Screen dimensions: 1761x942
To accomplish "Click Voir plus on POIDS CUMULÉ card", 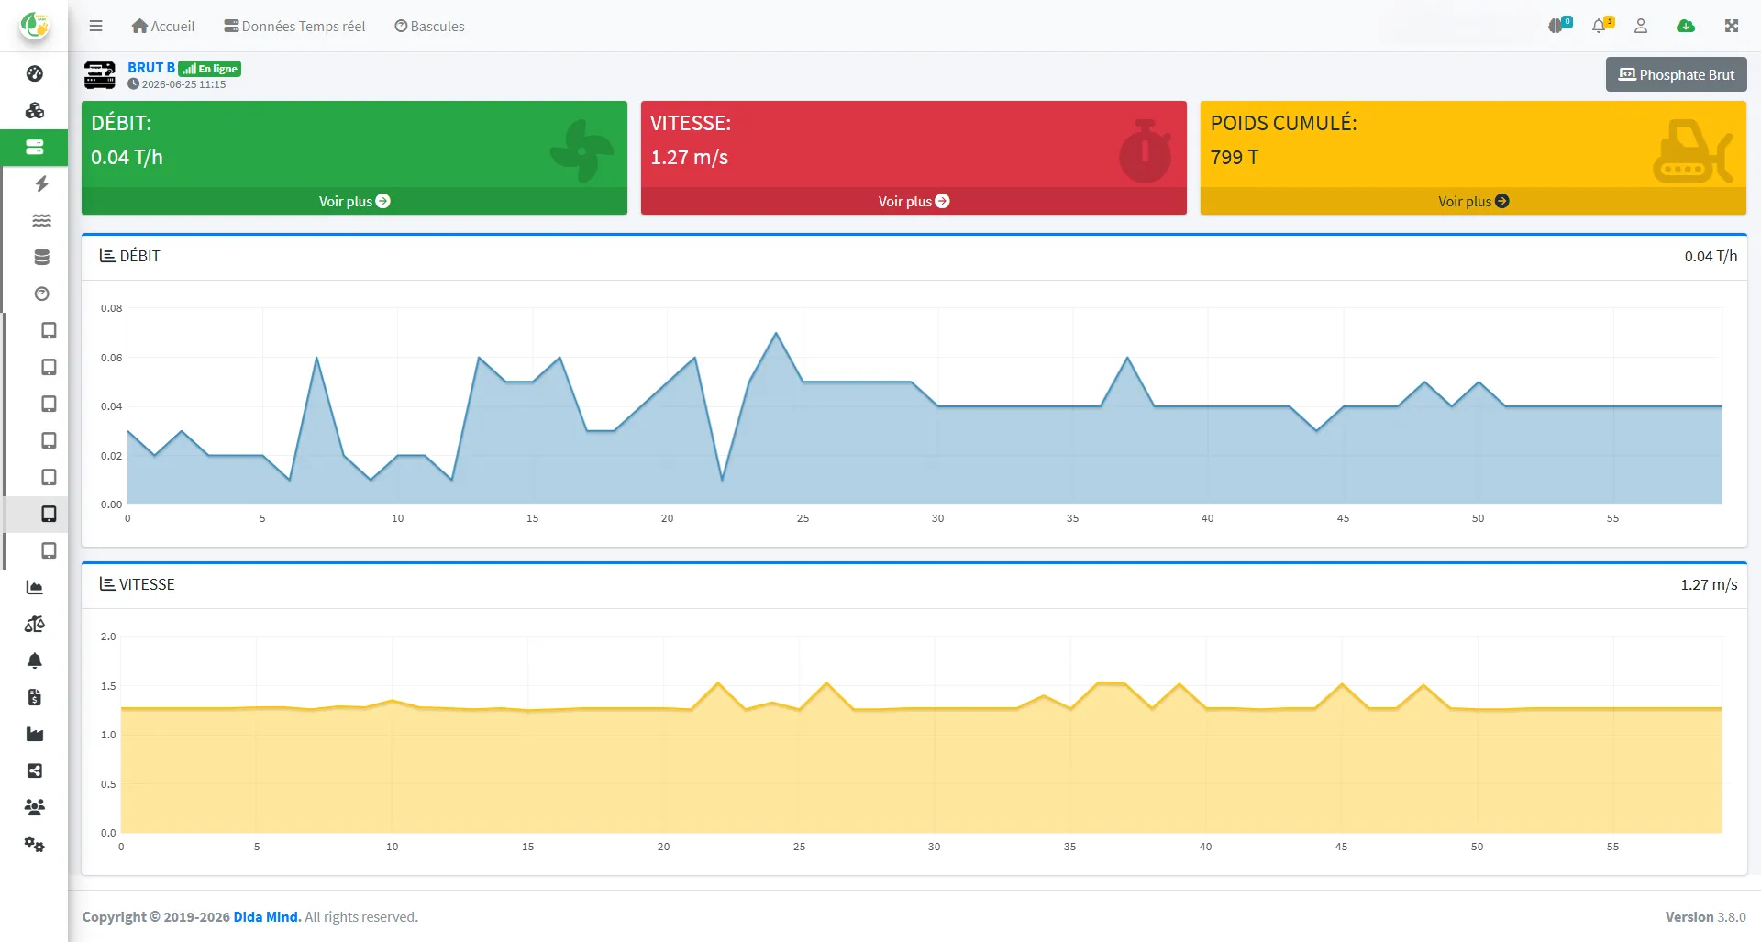I will tap(1473, 201).
